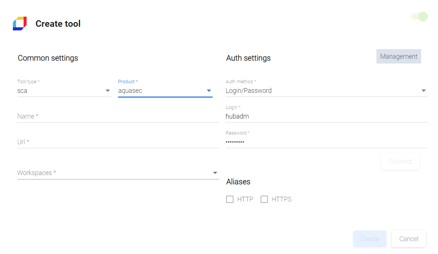
Task: Expand the Tool type dropdown arrow
Action: (x=108, y=91)
